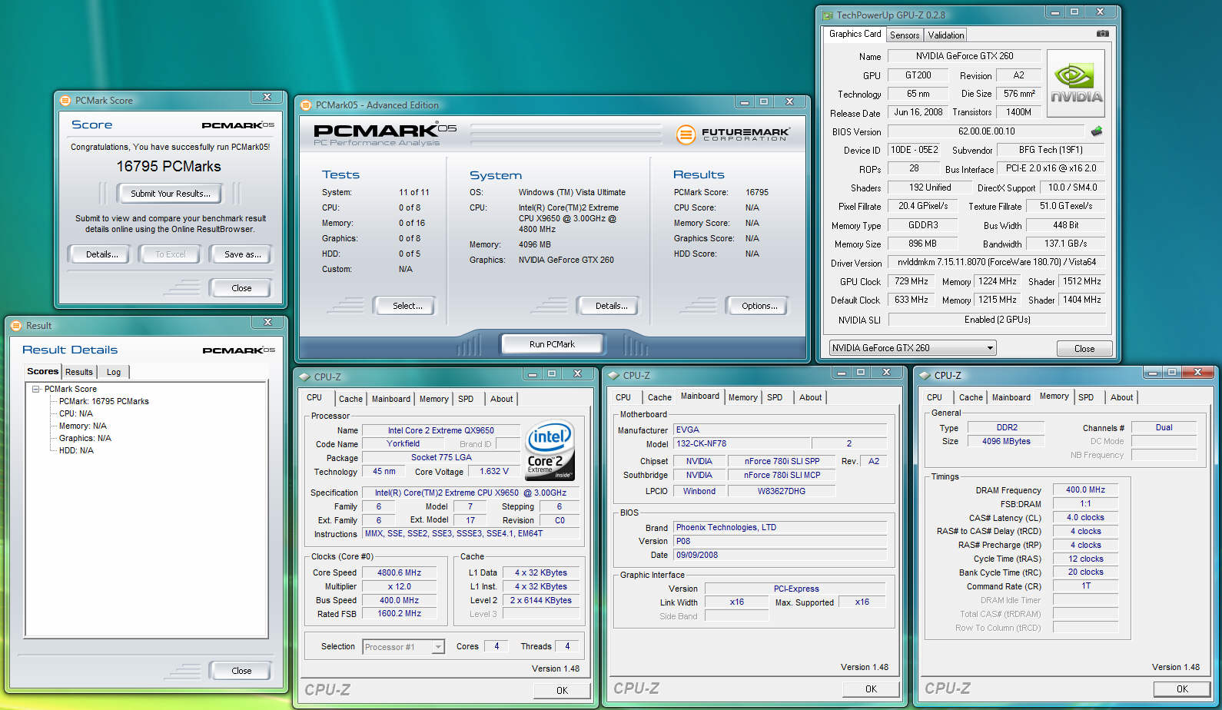
Task: Click the Intel Core 2 Extreme logo
Action: [549, 450]
